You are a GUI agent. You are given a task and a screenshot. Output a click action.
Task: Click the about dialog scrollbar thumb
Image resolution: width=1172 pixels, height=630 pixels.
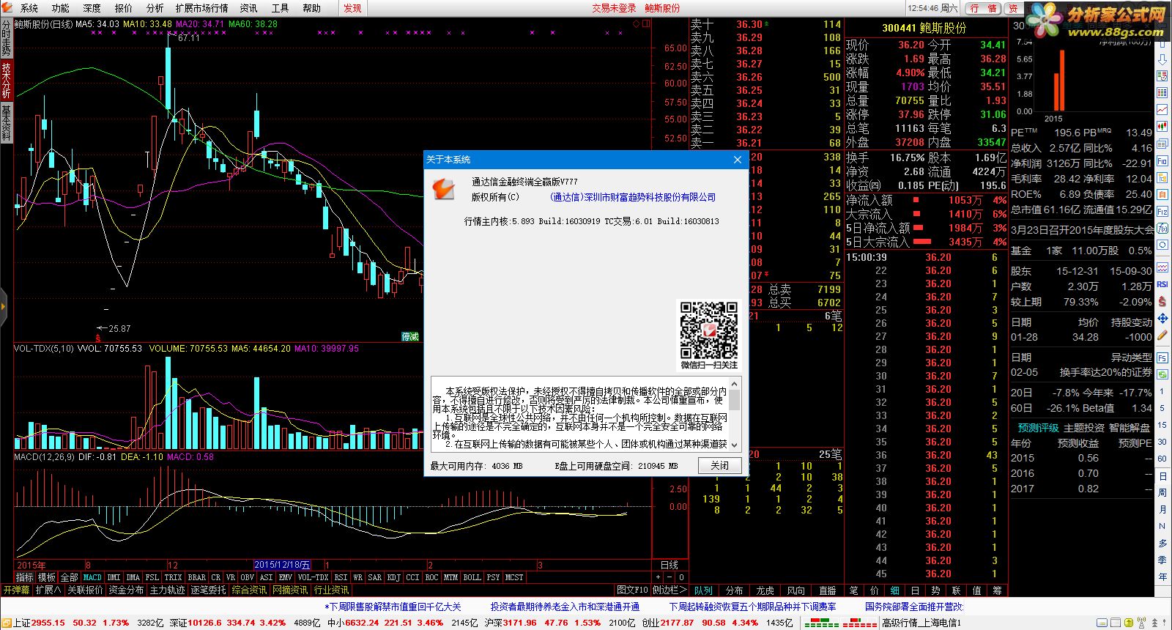(735, 399)
